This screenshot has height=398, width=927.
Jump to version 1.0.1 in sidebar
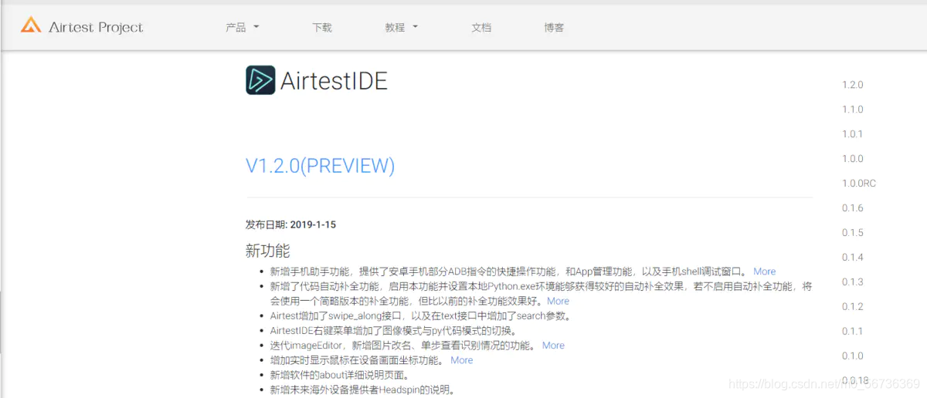point(853,134)
